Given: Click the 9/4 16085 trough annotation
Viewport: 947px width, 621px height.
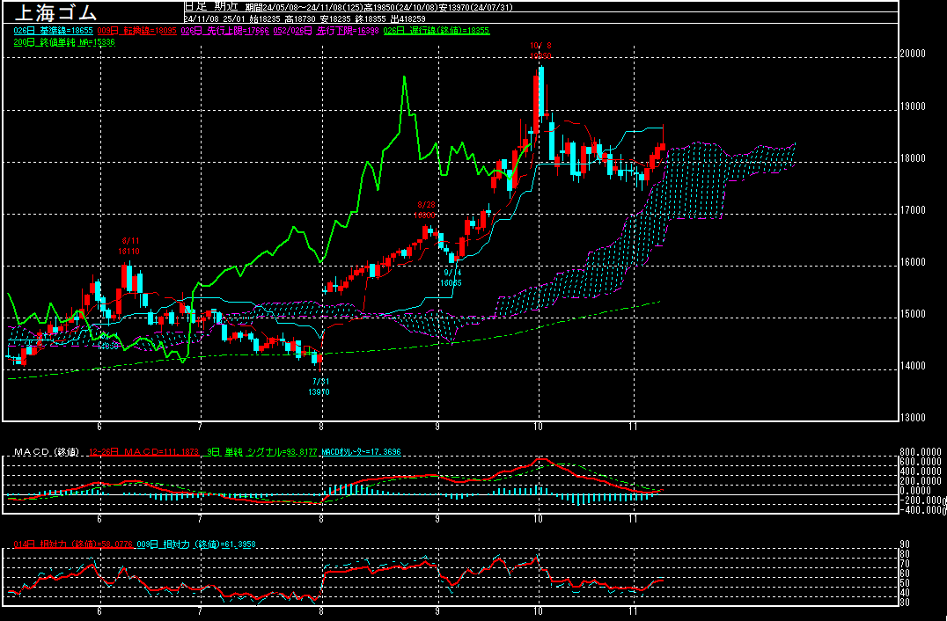Looking at the screenshot, I should (451, 278).
